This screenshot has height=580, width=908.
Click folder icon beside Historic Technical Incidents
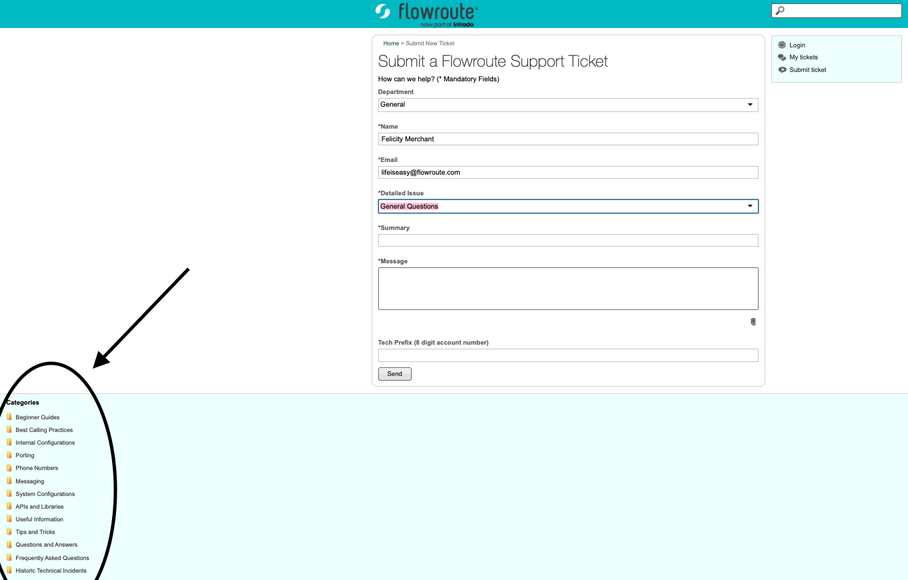pyautogui.click(x=9, y=570)
